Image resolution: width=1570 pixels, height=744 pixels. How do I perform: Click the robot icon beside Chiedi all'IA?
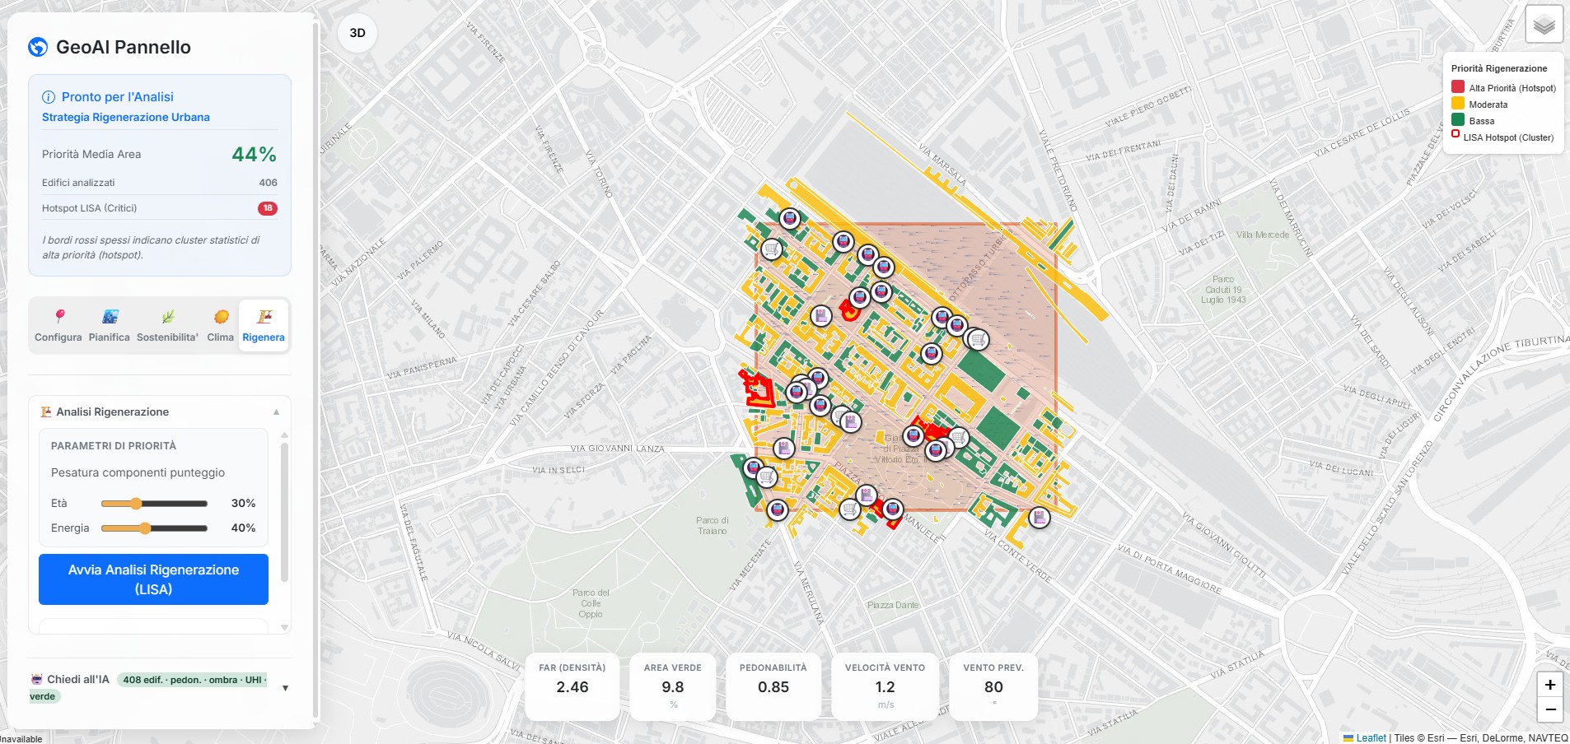tap(36, 679)
